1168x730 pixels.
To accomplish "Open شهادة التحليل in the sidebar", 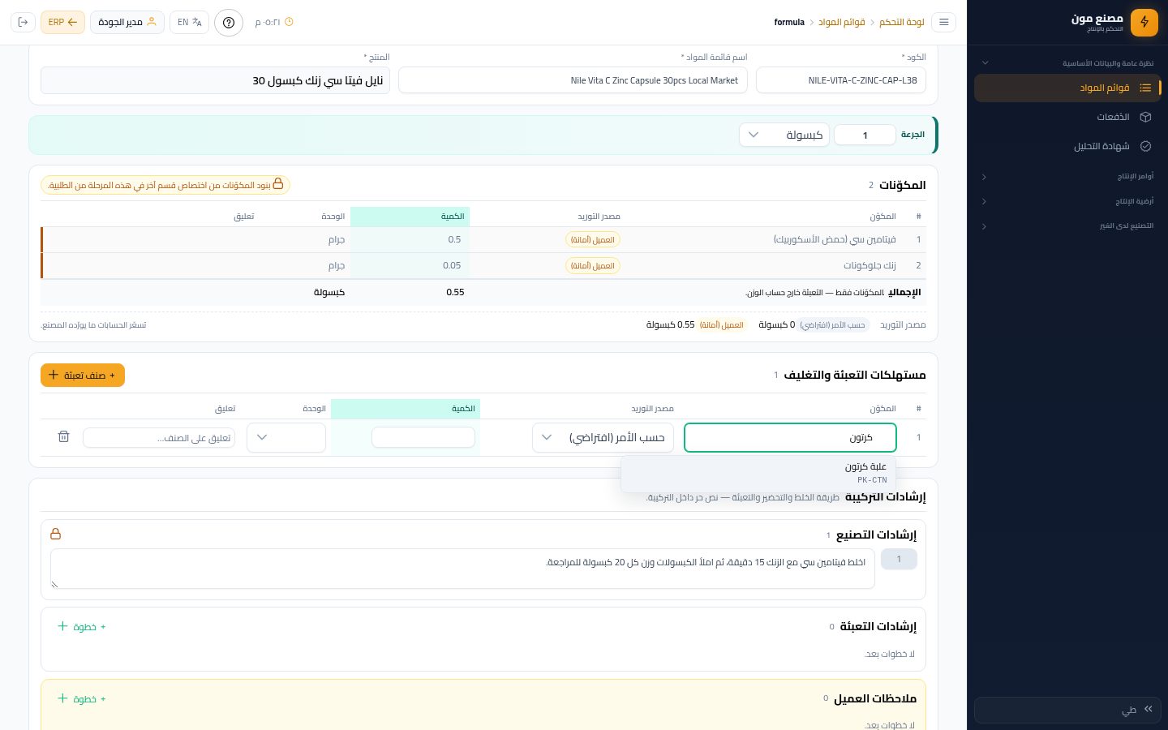I will [x=1067, y=146].
